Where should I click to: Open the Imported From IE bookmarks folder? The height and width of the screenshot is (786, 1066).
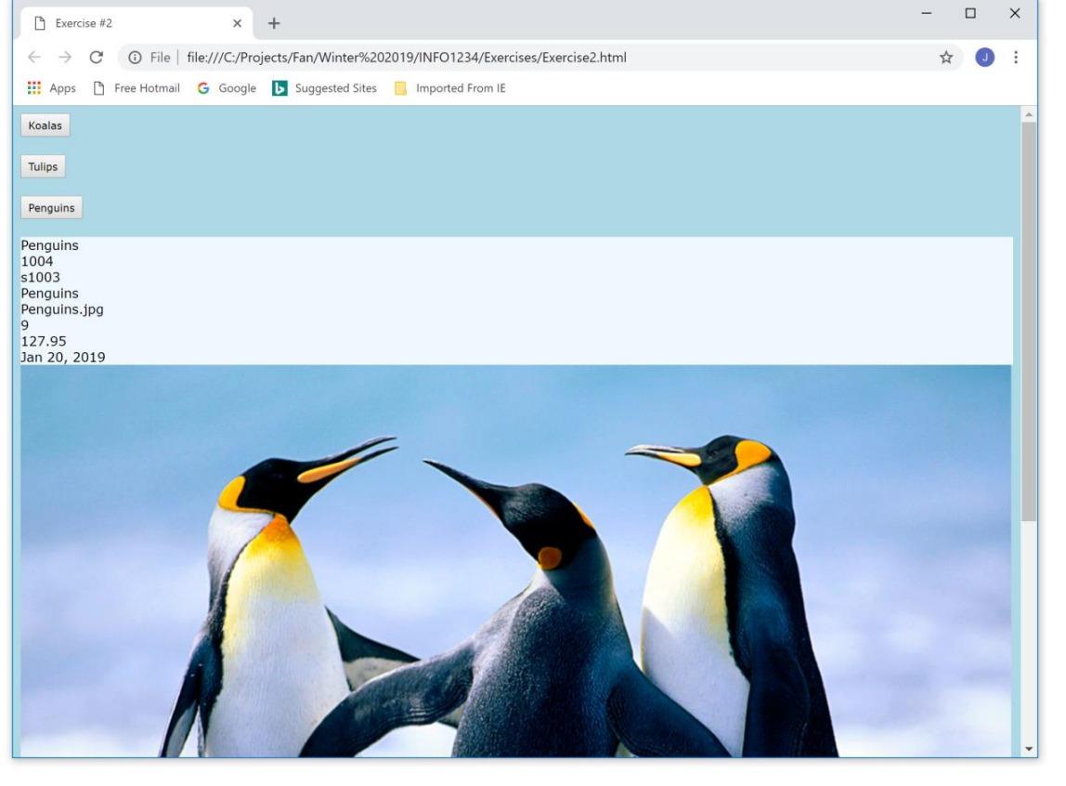[445, 89]
